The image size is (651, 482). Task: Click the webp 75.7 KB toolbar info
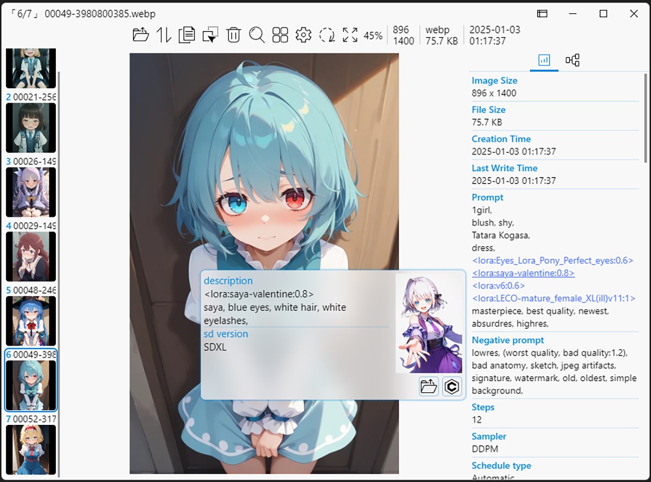pyautogui.click(x=441, y=35)
